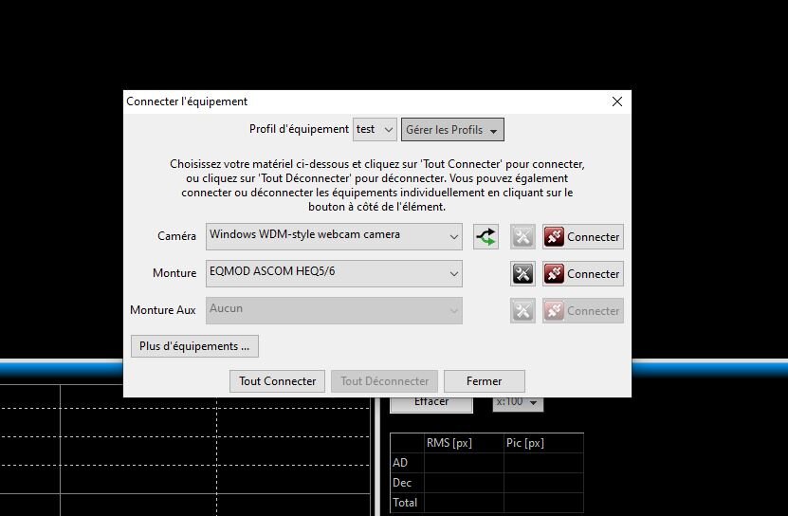The image size is (788, 516).
Task: Open Monture setup wrench icon
Action: tap(522, 273)
